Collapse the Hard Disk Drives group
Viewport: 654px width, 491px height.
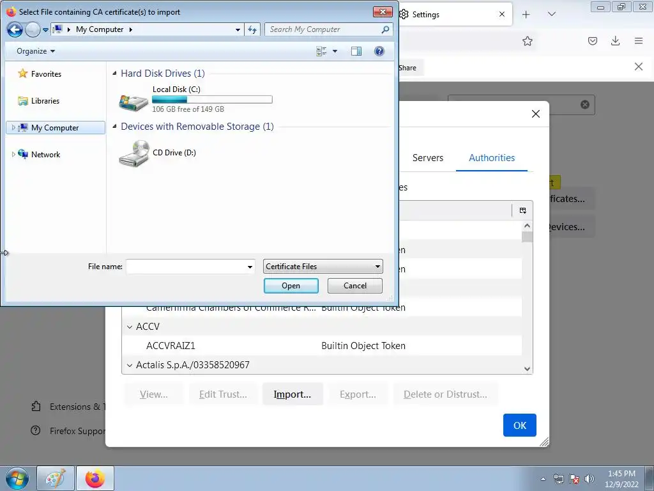pyautogui.click(x=115, y=74)
